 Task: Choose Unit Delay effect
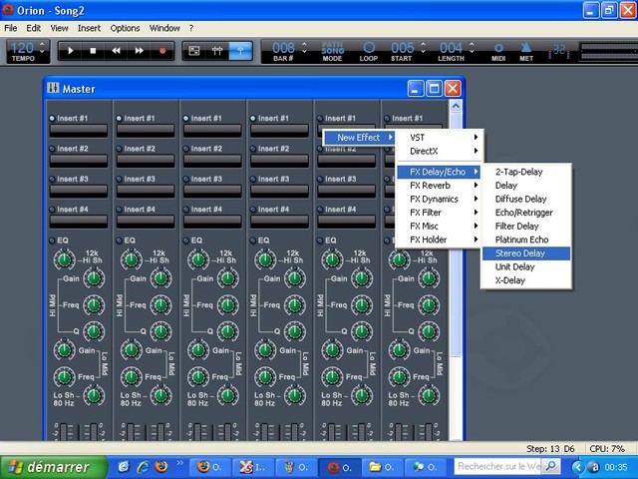[x=526, y=266]
